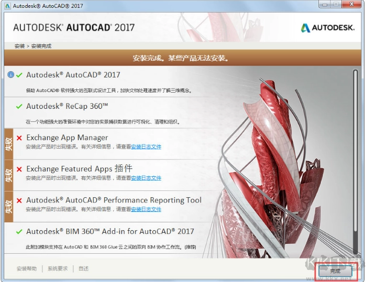Open install log link for Exchange App Manager
Screen dimensions: 366x282
(x=146, y=147)
